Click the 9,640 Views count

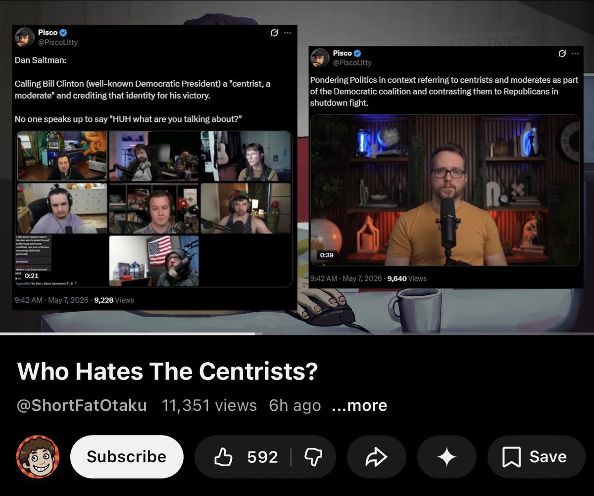tap(406, 278)
